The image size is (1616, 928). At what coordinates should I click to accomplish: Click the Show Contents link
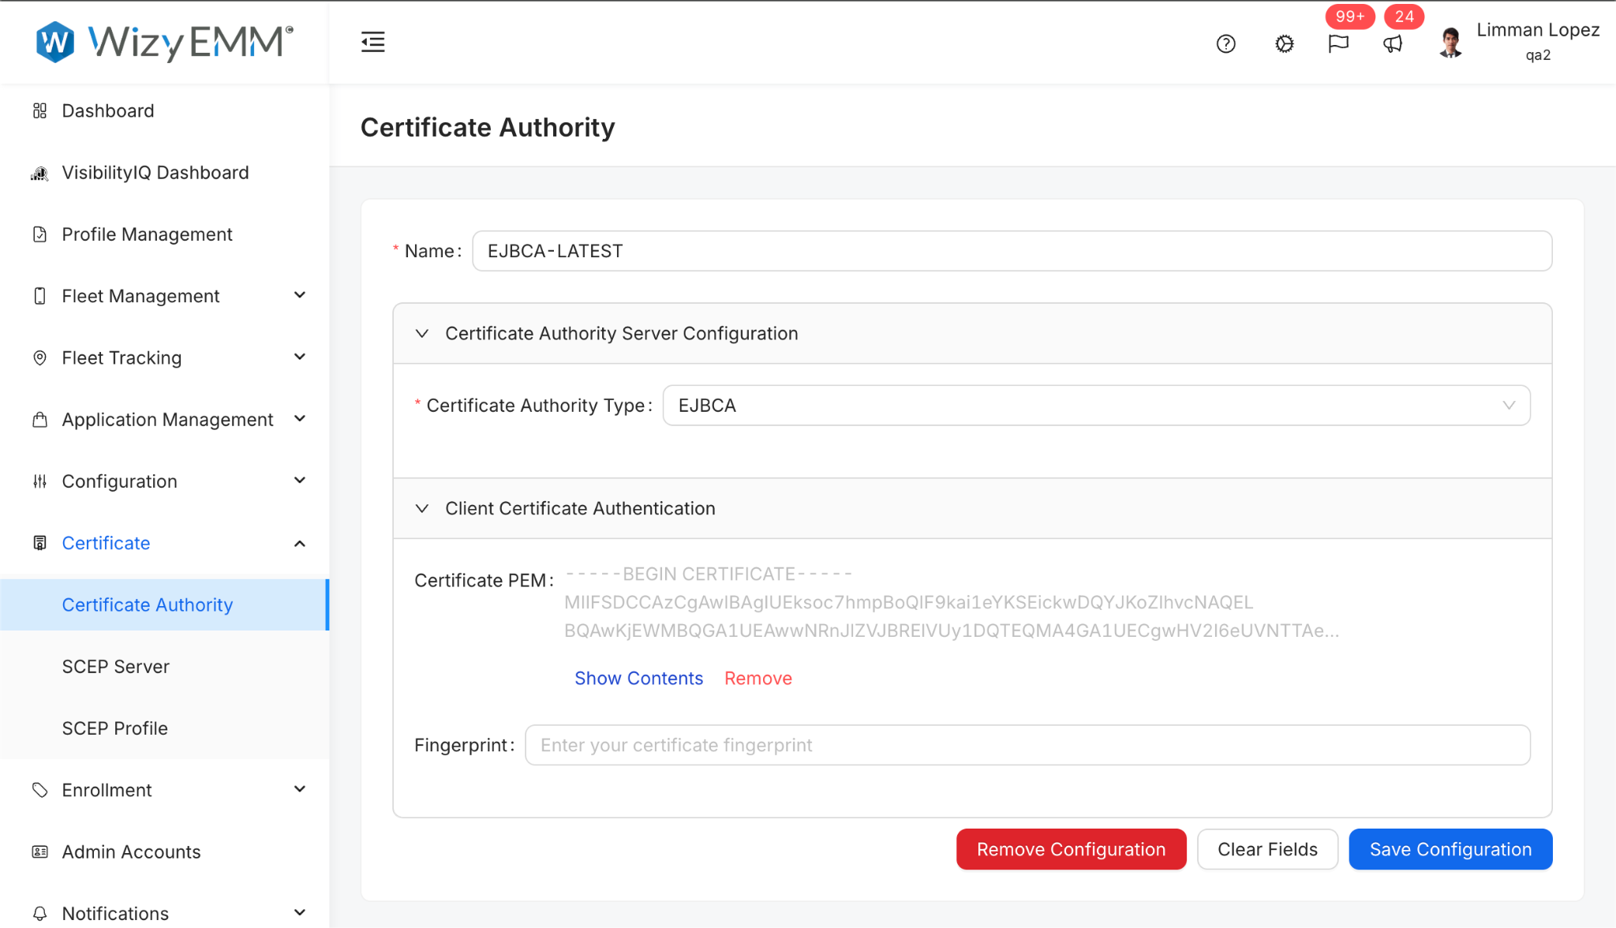[638, 679]
